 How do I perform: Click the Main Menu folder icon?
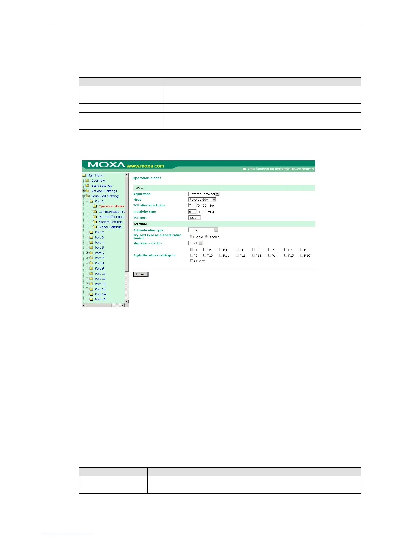coord(84,175)
